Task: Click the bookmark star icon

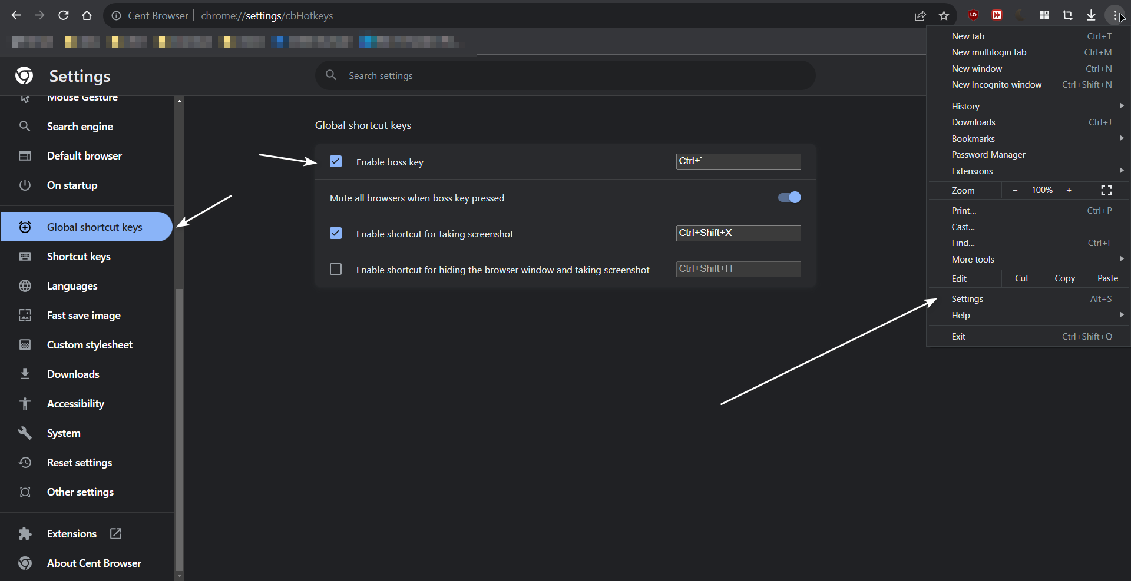Action: (x=944, y=16)
